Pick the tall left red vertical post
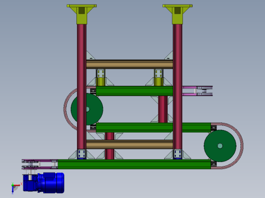 click(x=82, y=87)
